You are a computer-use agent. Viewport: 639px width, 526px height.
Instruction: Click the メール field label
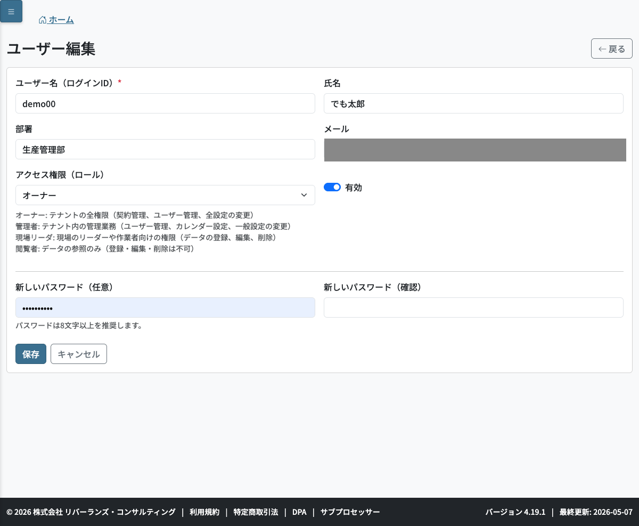337,129
